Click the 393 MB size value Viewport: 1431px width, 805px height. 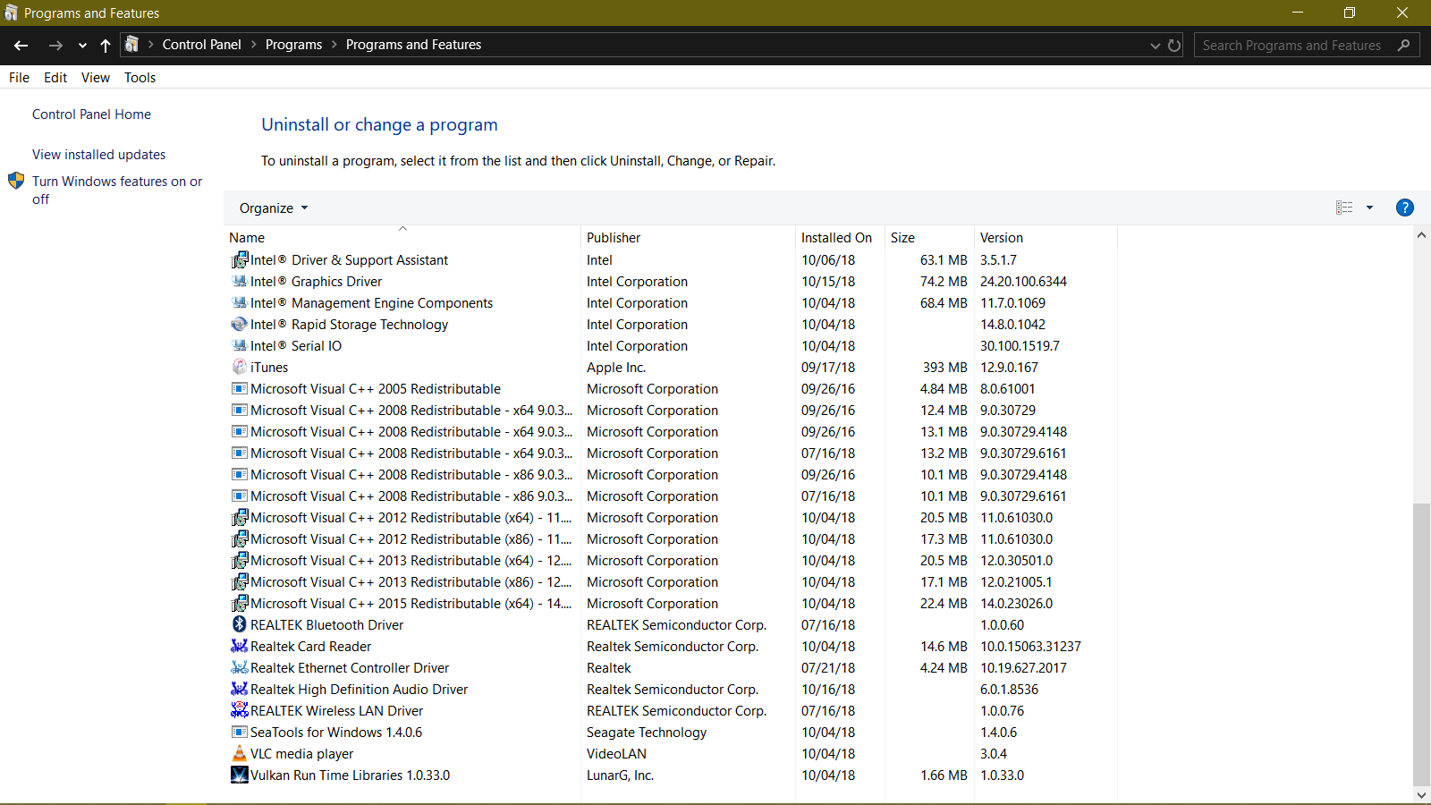click(944, 368)
